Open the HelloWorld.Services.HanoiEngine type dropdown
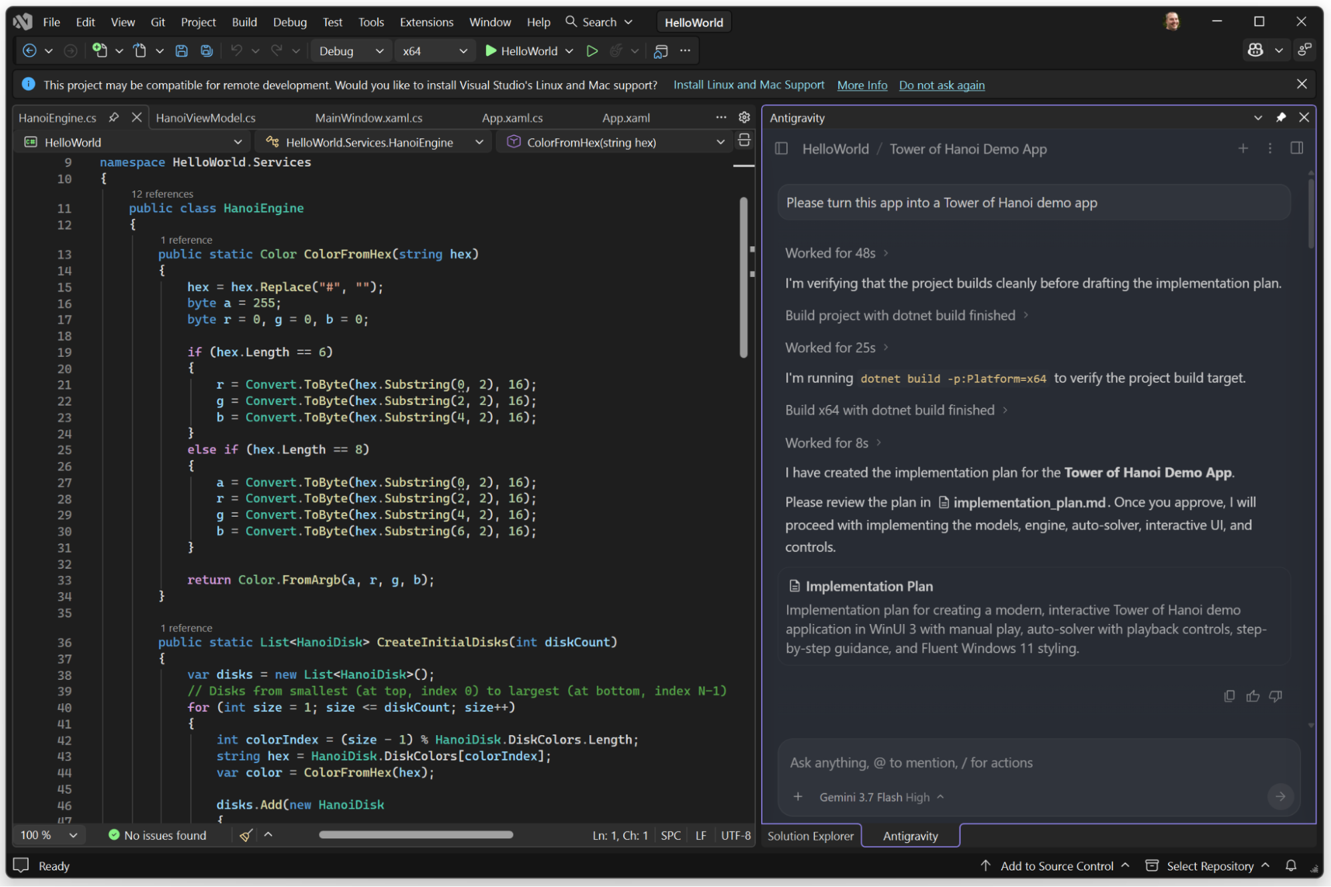Image resolution: width=1331 pixels, height=887 pixels. coord(374,142)
